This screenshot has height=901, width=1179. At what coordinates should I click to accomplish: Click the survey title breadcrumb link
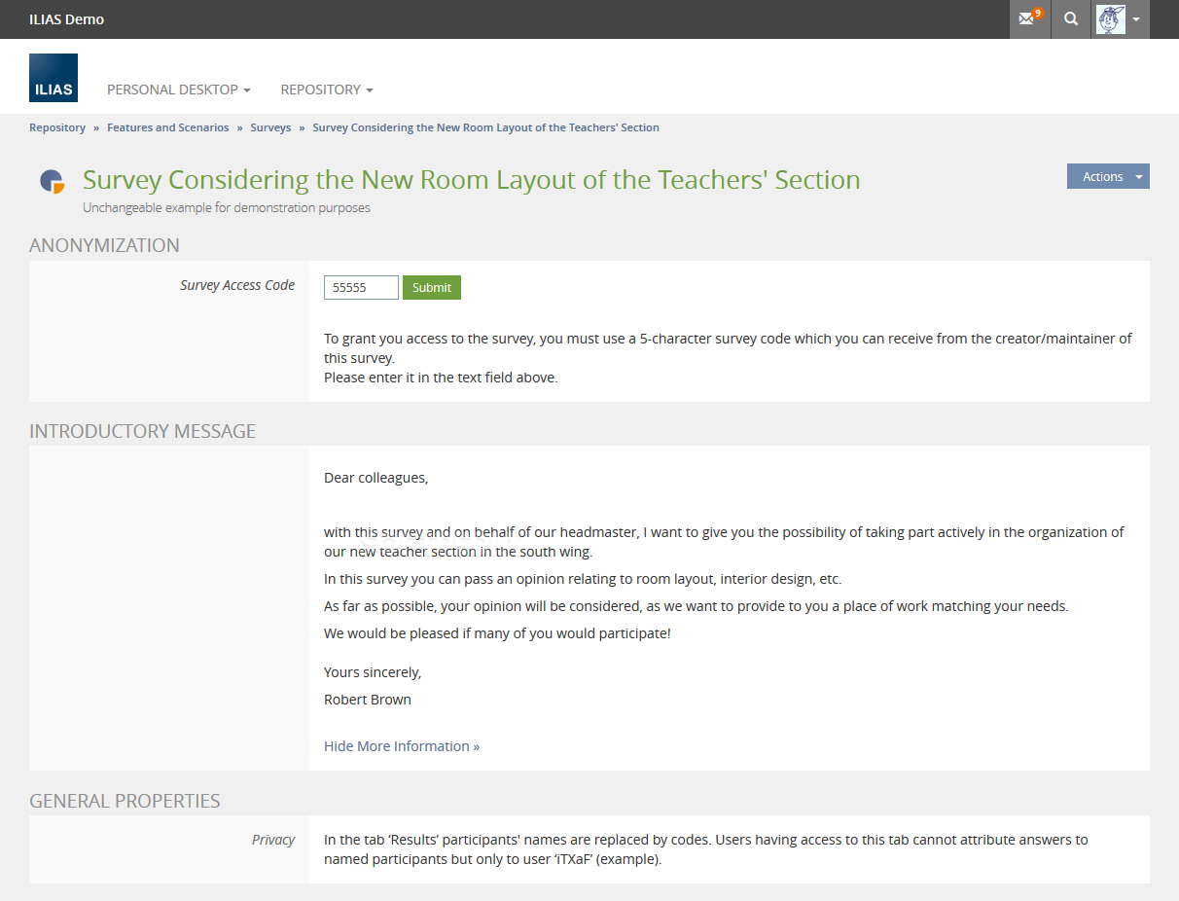click(x=485, y=127)
